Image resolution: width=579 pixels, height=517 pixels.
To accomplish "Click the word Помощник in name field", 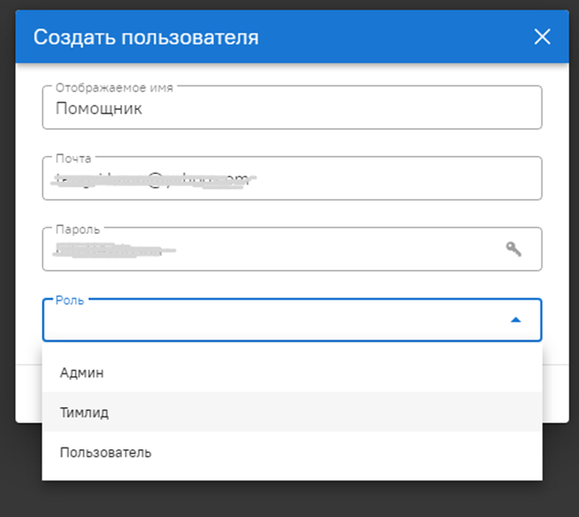I will [x=99, y=110].
